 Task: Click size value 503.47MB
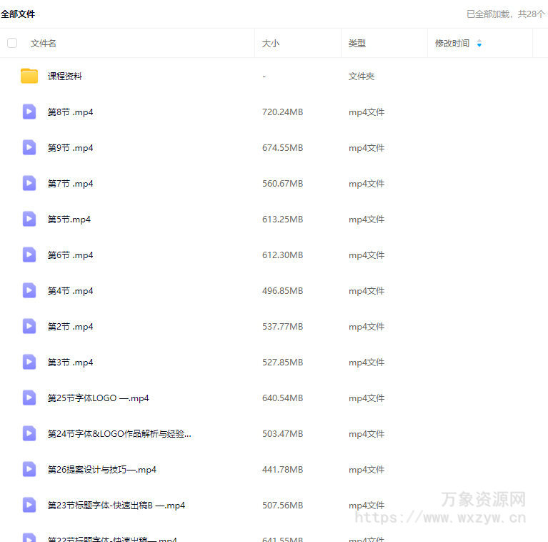[283, 434]
